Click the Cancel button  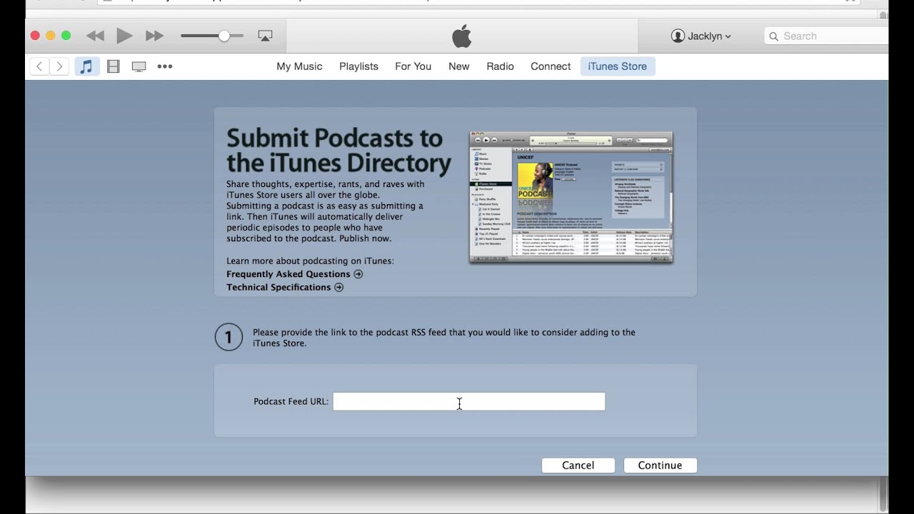pyautogui.click(x=578, y=465)
